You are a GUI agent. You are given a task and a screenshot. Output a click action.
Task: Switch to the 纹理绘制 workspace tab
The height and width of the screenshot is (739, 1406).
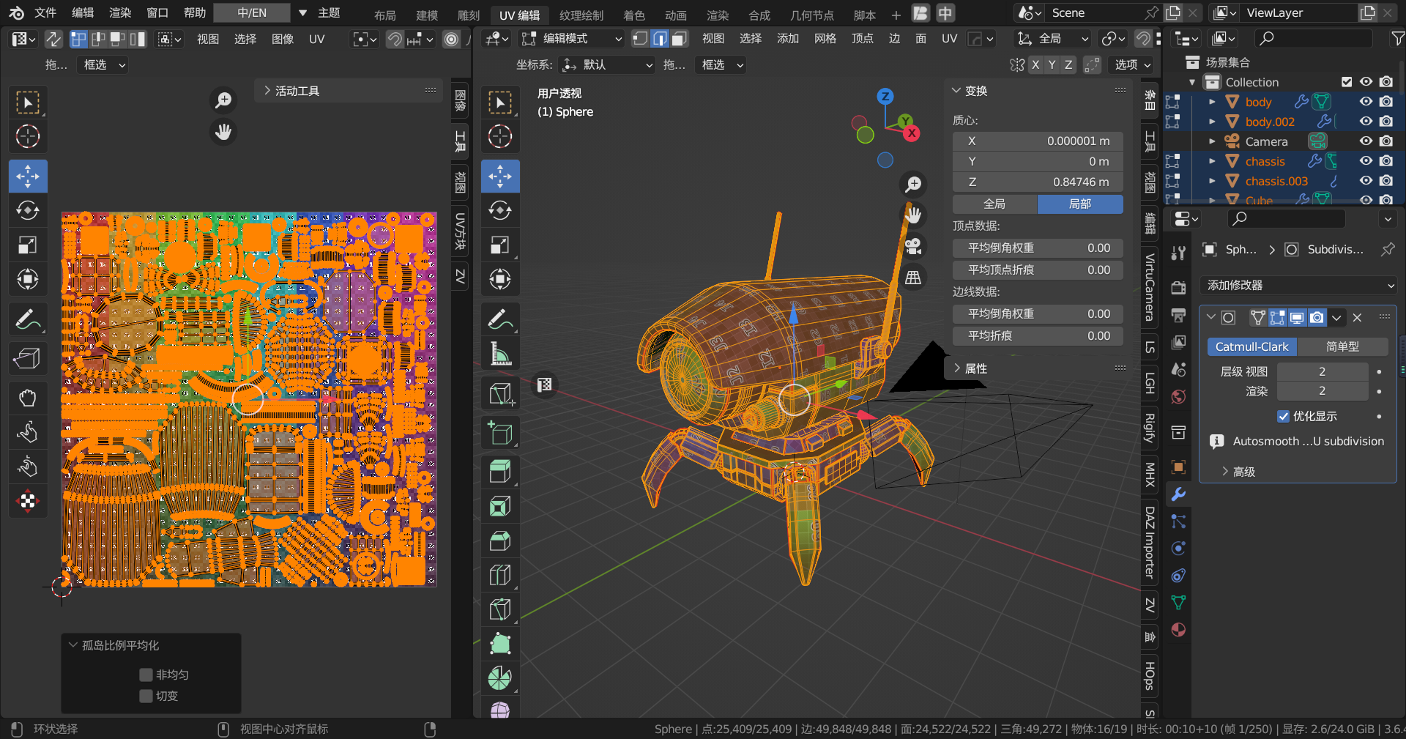pyautogui.click(x=581, y=15)
